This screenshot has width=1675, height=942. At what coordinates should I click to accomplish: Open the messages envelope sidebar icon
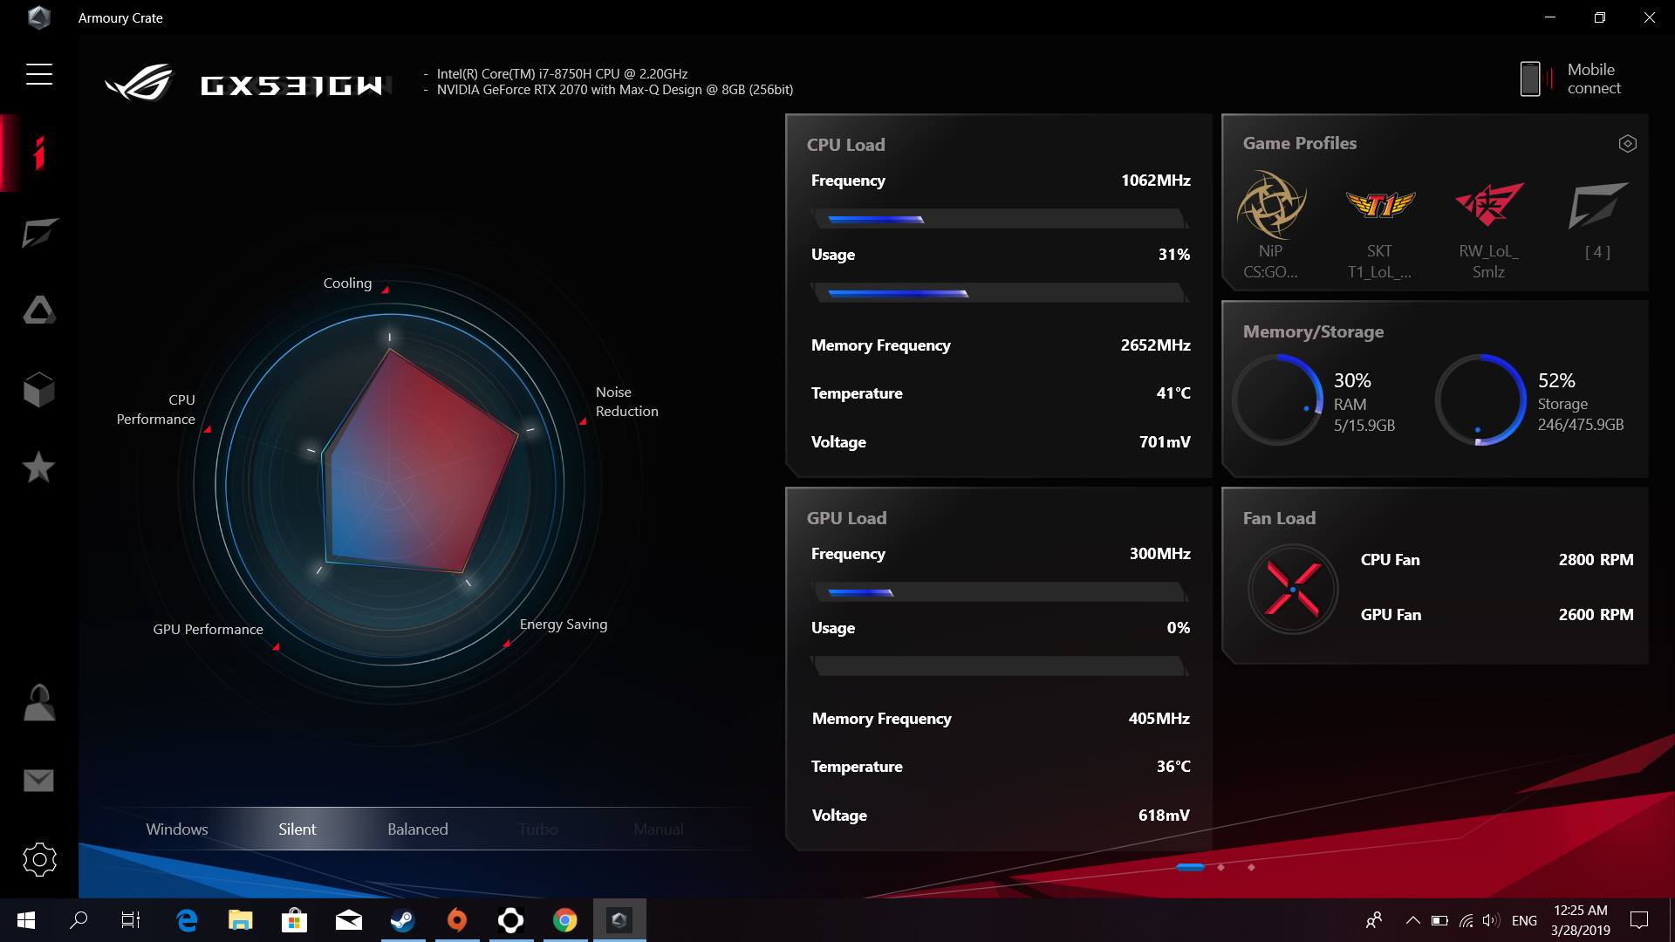click(39, 781)
